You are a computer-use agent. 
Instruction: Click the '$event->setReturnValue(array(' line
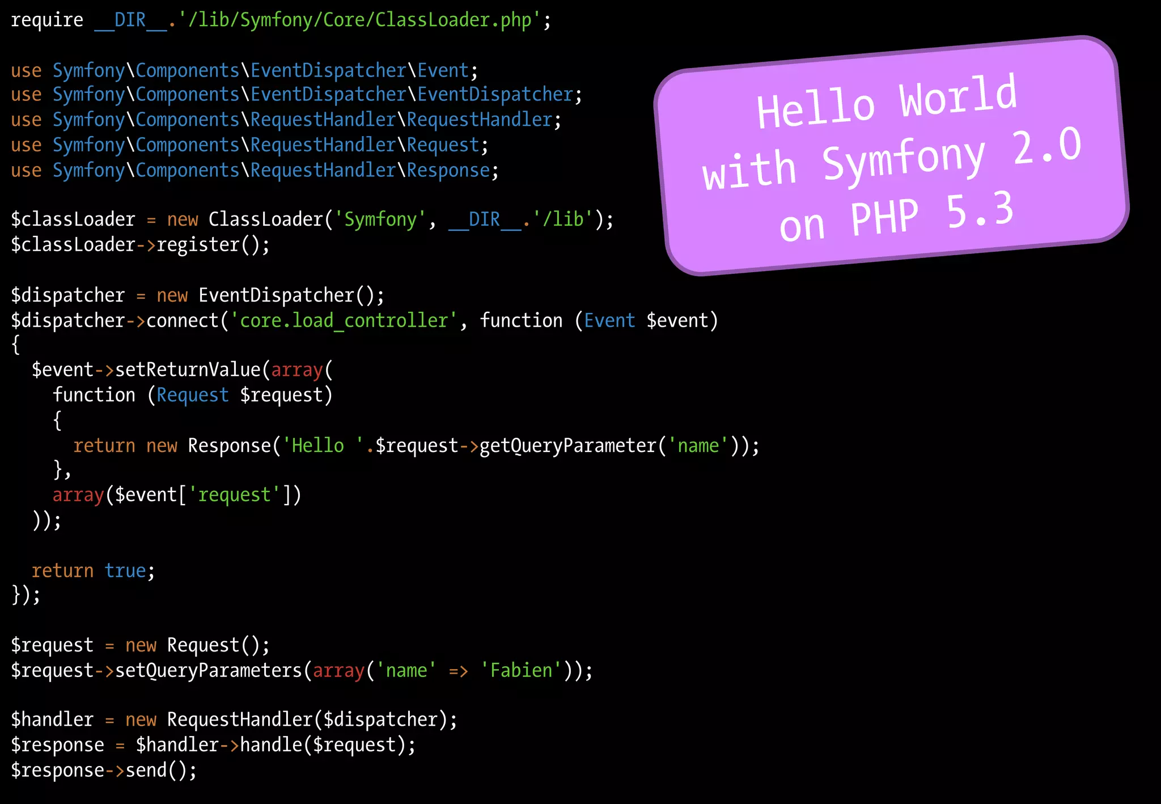point(183,370)
